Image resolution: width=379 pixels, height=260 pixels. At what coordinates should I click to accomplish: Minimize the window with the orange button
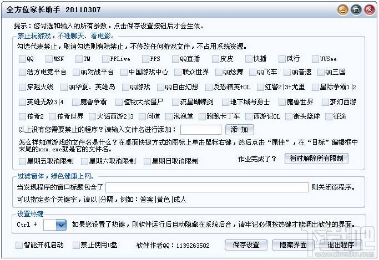343,10
